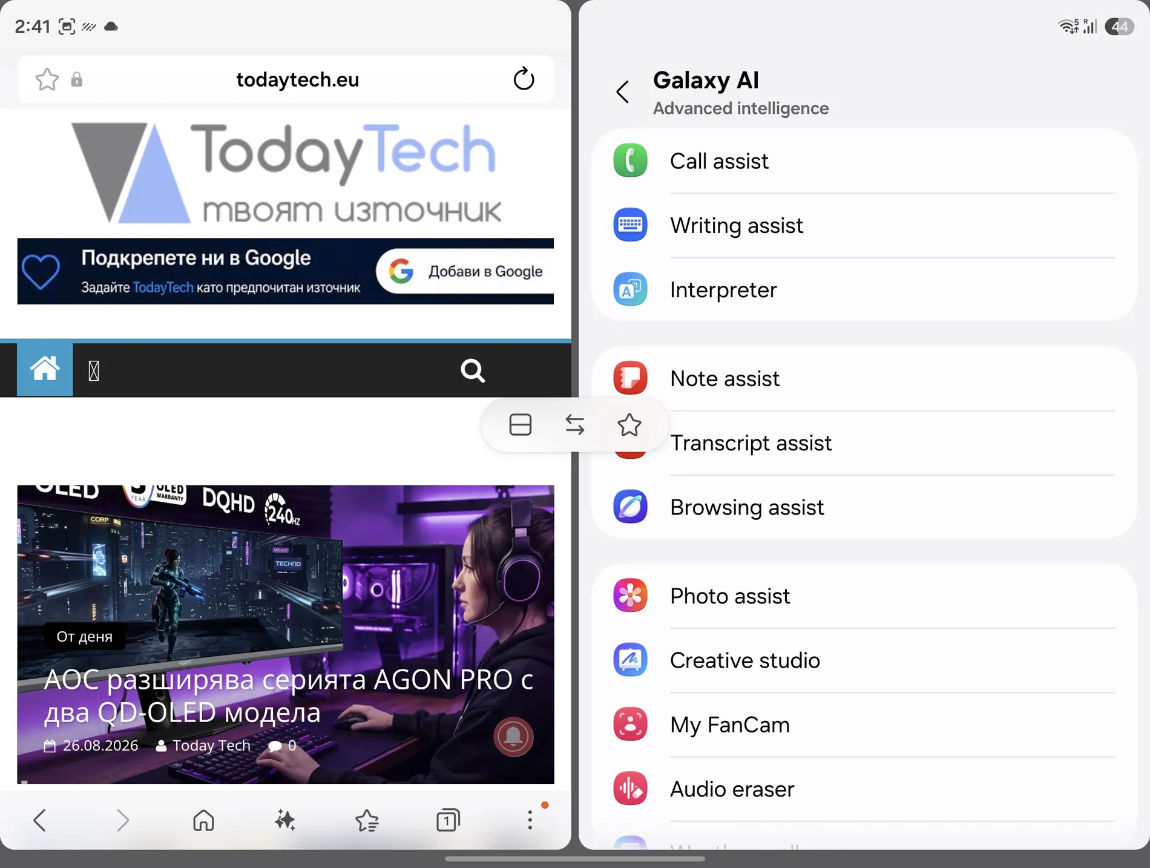Go to the site Home tab

[x=45, y=370]
